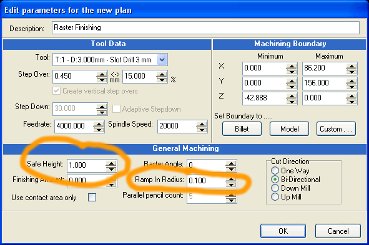Click the Z Minimum field

(264, 98)
